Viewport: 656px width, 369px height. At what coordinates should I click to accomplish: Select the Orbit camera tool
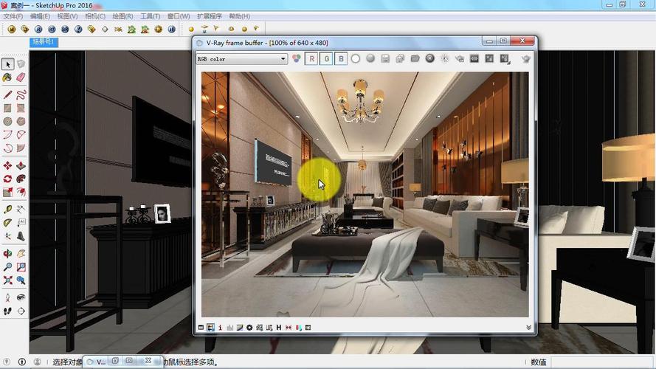click(7, 254)
